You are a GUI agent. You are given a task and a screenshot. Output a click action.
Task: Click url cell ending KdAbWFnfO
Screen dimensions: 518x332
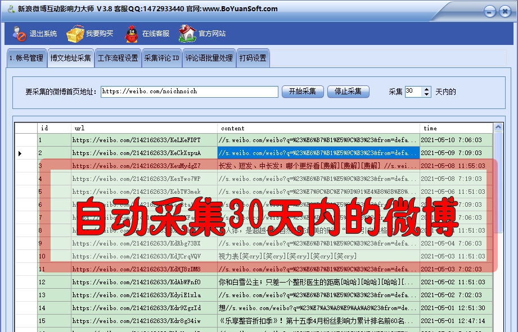point(144,282)
